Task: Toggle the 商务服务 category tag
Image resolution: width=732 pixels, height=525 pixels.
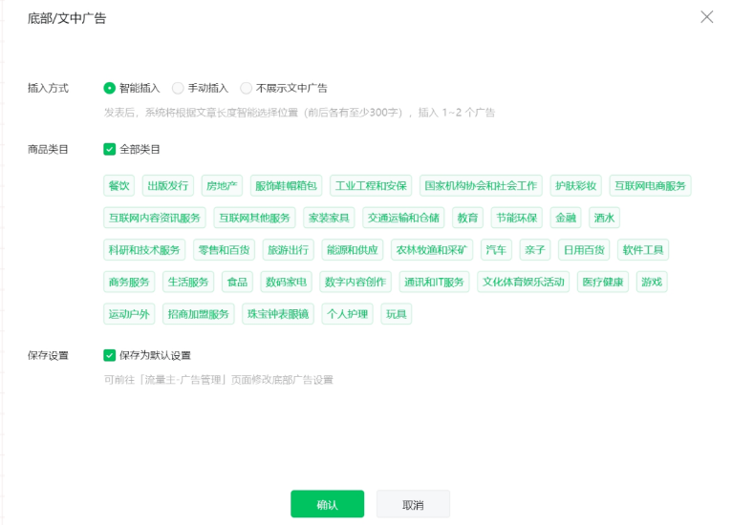Action: coord(129,283)
